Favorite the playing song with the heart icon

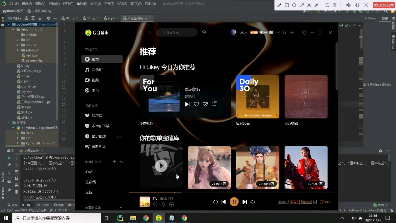155,205
